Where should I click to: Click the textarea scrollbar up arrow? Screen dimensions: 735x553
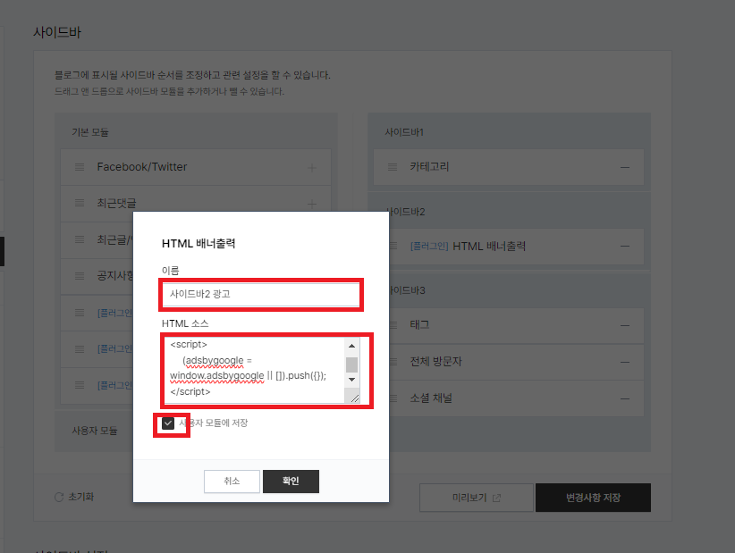pos(352,346)
